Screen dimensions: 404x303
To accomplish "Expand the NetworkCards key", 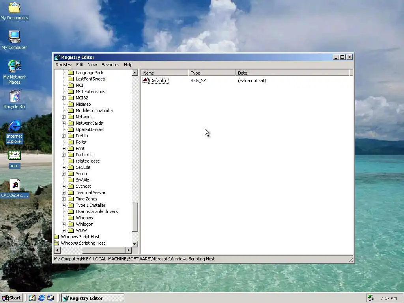I will 64,123.
